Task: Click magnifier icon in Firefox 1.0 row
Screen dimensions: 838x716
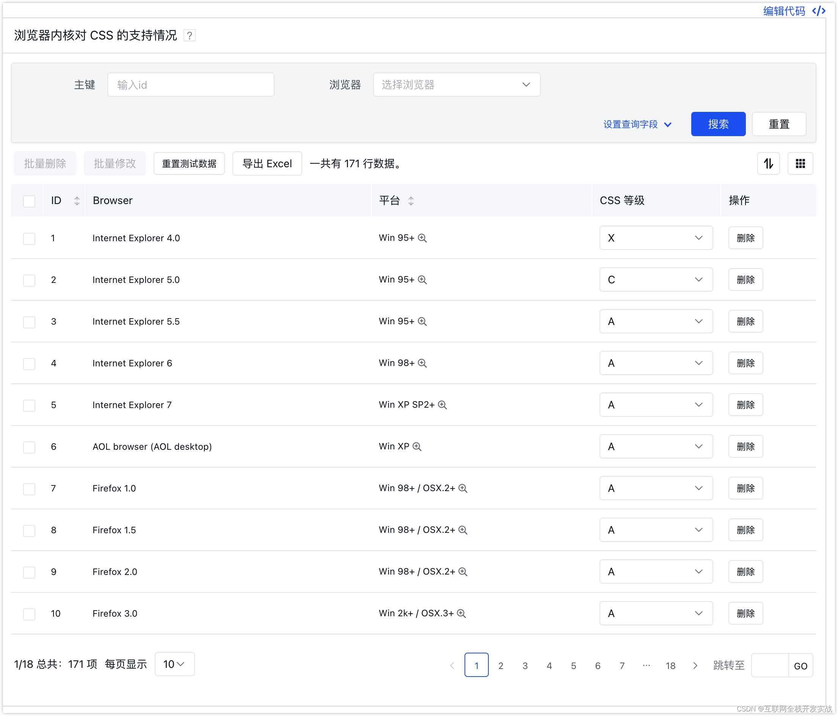Action: pyautogui.click(x=463, y=488)
